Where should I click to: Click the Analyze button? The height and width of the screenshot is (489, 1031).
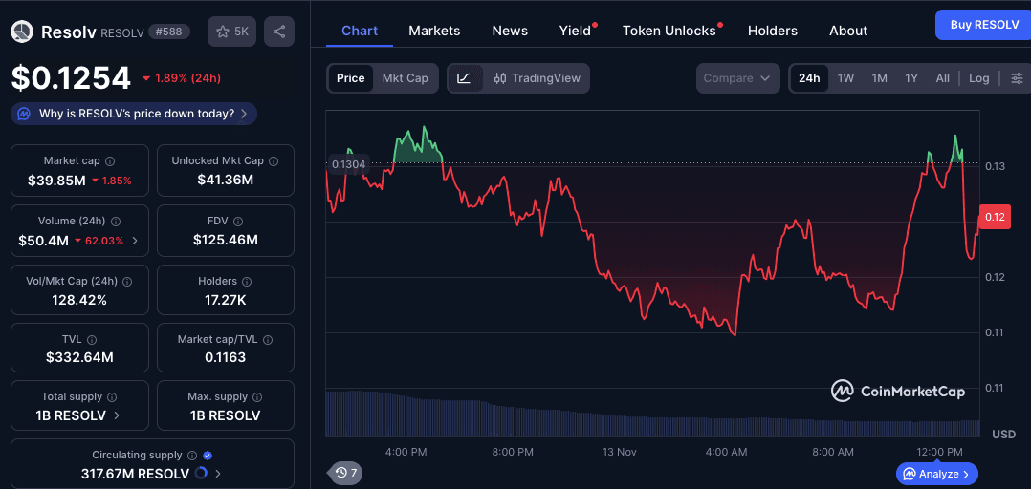click(937, 474)
